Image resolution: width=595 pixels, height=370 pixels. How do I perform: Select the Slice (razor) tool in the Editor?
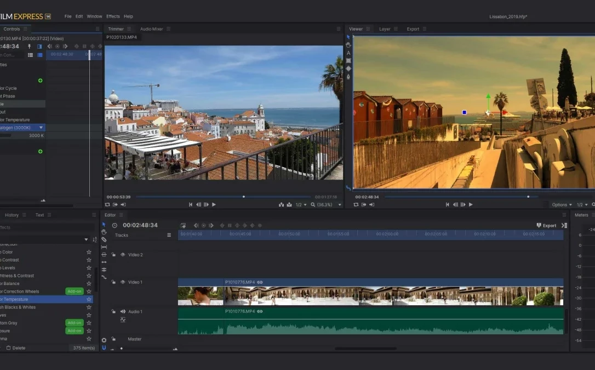pyautogui.click(x=104, y=240)
